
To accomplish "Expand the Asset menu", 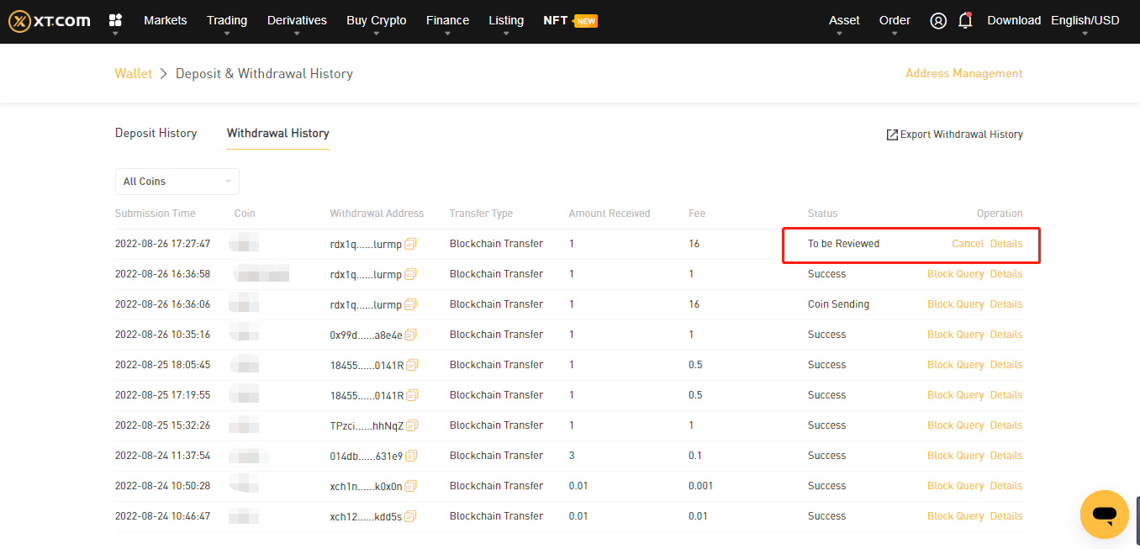I will pyautogui.click(x=844, y=21).
